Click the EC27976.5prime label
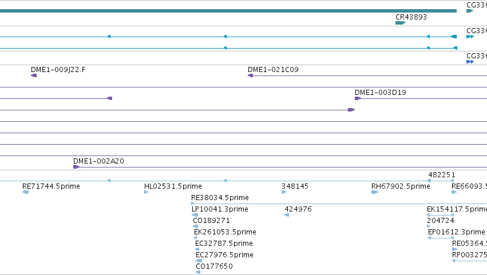487x275 pixels. (x=224, y=255)
